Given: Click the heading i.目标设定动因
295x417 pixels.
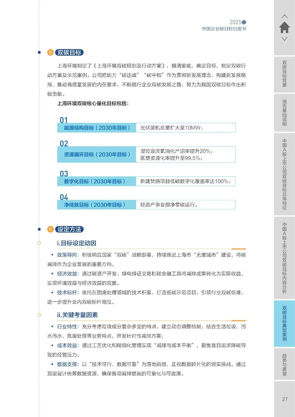Looking at the screenshot, I should click(76, 243).
